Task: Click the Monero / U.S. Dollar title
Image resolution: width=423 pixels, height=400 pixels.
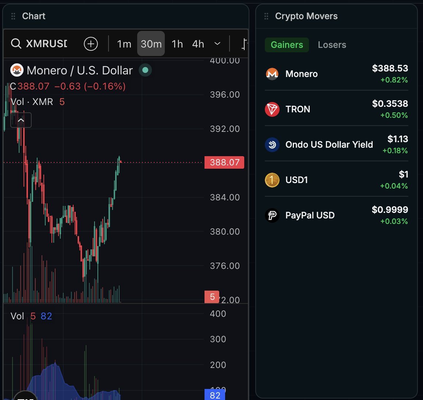Action: click(x=79, y=70)
